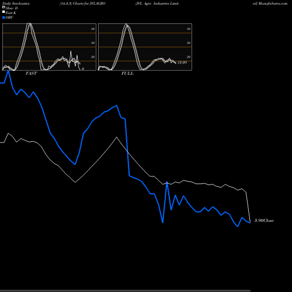
Task: Click the '(14,3,3) Charts for JVLAGRO' text
Action: (x=82, y=4)
